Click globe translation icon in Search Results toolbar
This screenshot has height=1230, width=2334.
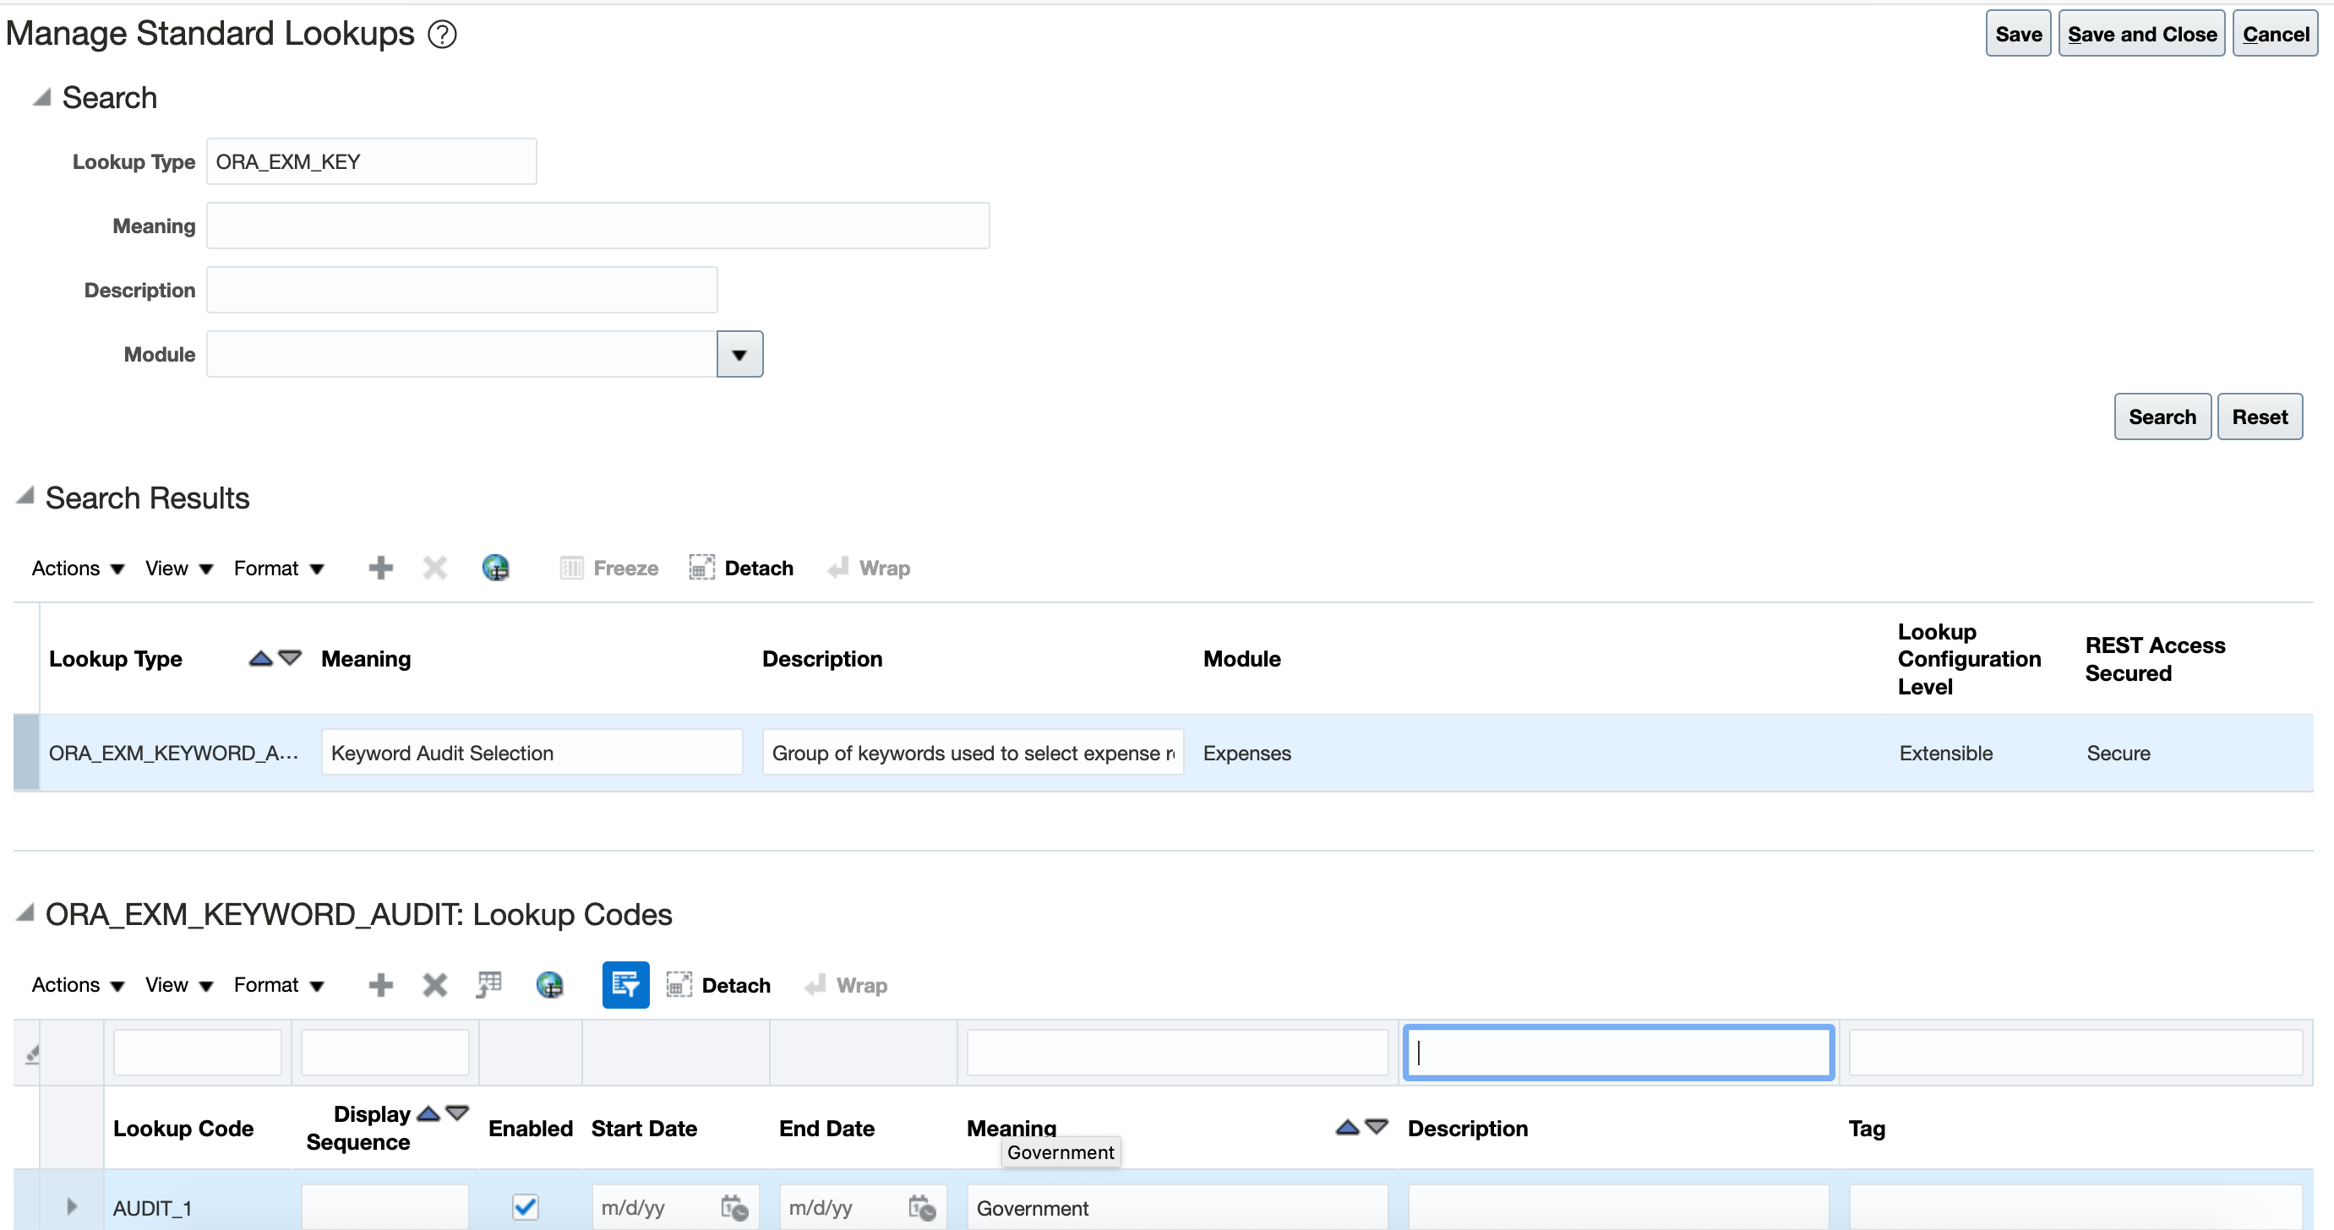(x=495, y=568)
